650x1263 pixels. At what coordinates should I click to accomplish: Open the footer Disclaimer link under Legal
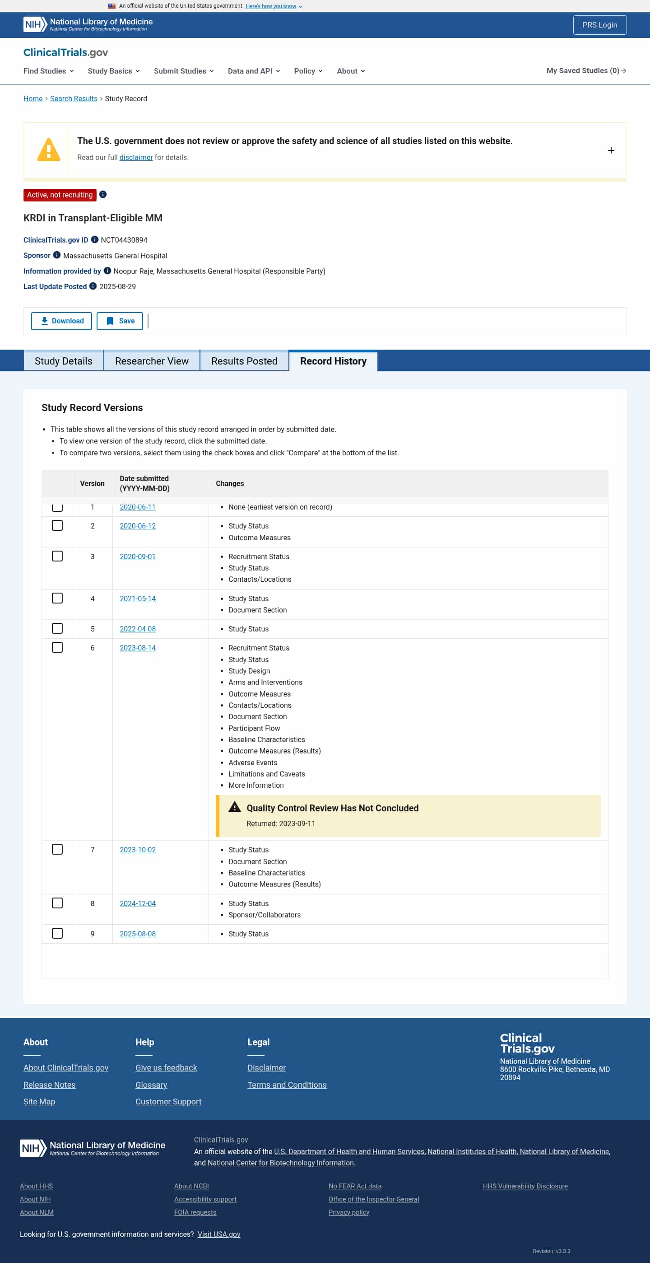tap(266, 1067)
